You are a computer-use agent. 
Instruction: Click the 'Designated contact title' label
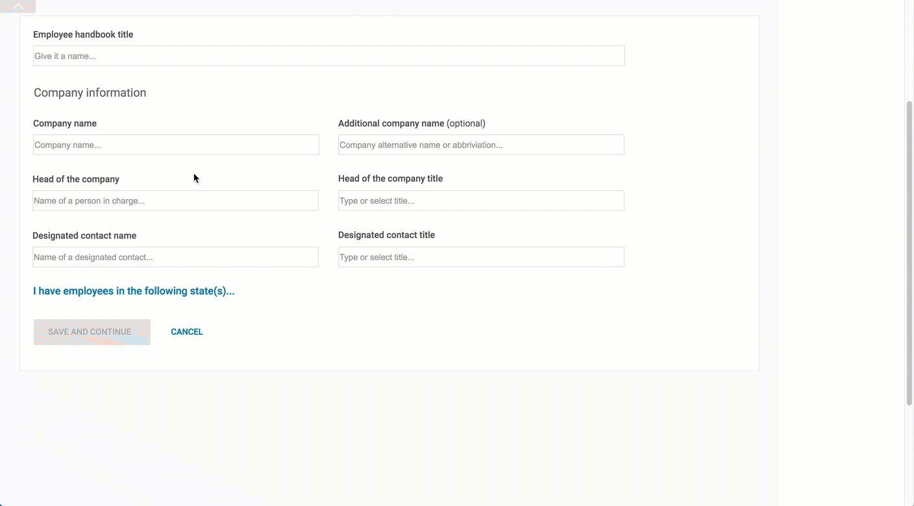click(x=386, y=235)
